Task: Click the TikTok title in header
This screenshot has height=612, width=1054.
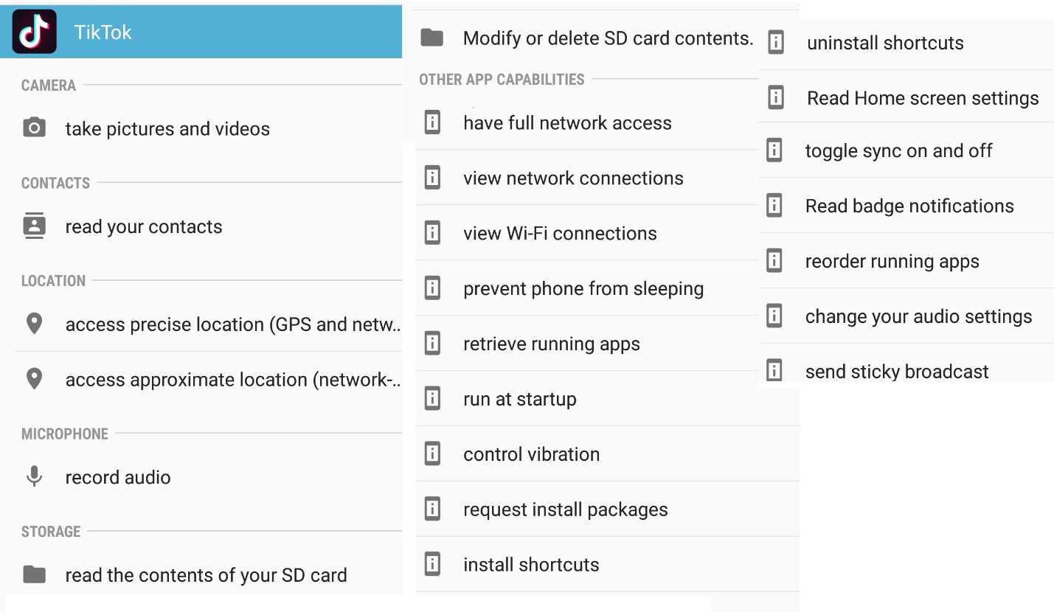Action: [103, 32]
